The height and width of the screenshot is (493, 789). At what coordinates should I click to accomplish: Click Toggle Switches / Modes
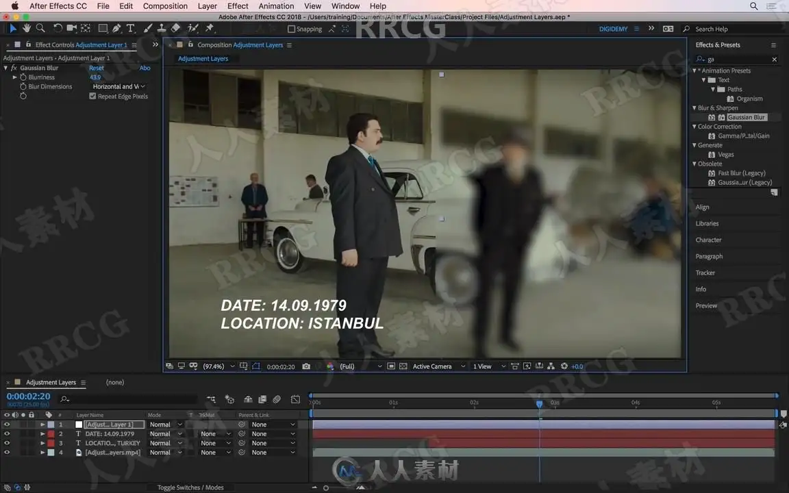190,488
